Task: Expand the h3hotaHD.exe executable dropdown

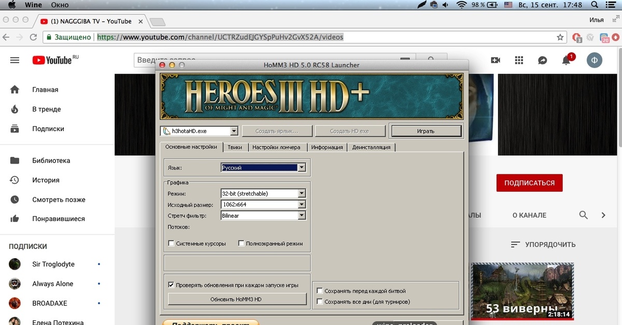Action: pos(233,130)
